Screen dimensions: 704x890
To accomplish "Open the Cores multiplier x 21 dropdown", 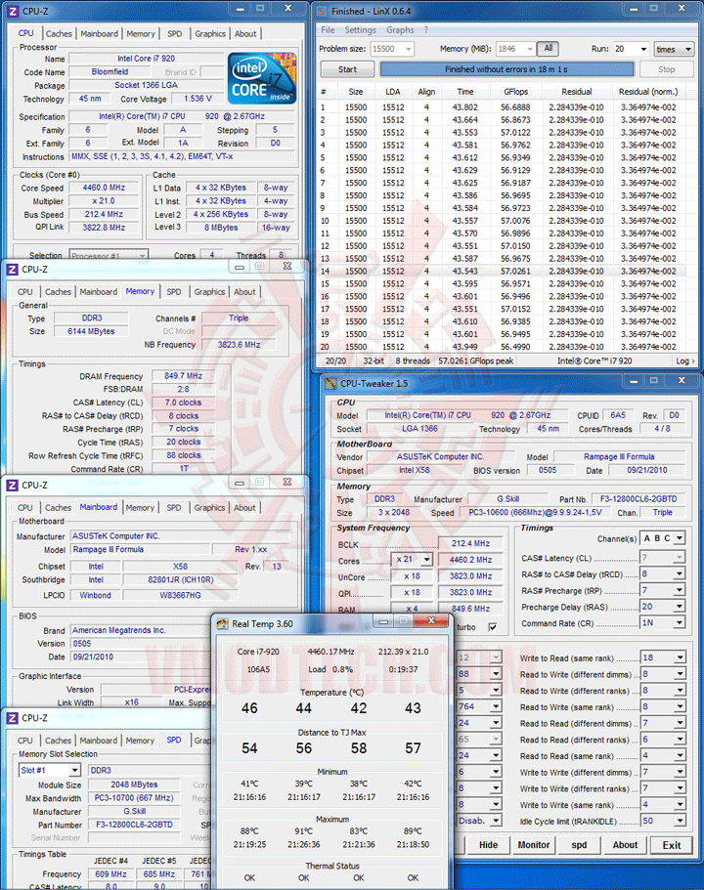I will (426, 560).
